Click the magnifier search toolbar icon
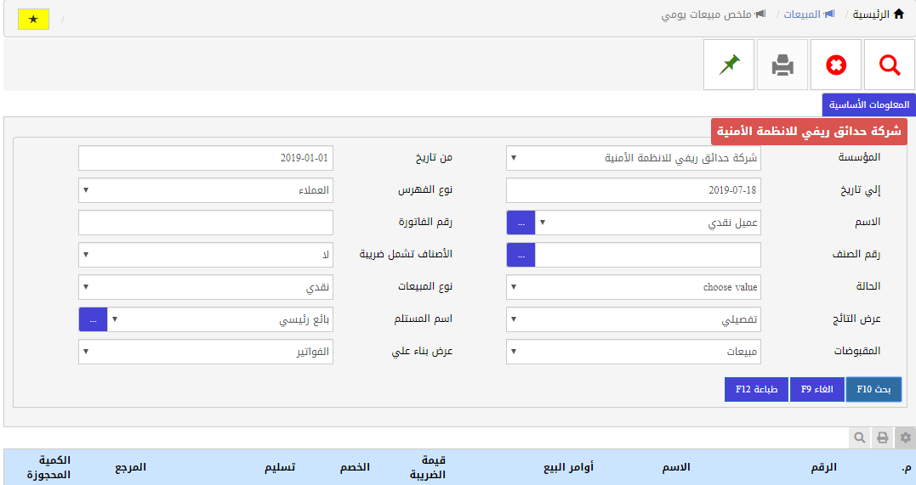The image size is (916, 485). pyautogui.click(x=890, y=65)
